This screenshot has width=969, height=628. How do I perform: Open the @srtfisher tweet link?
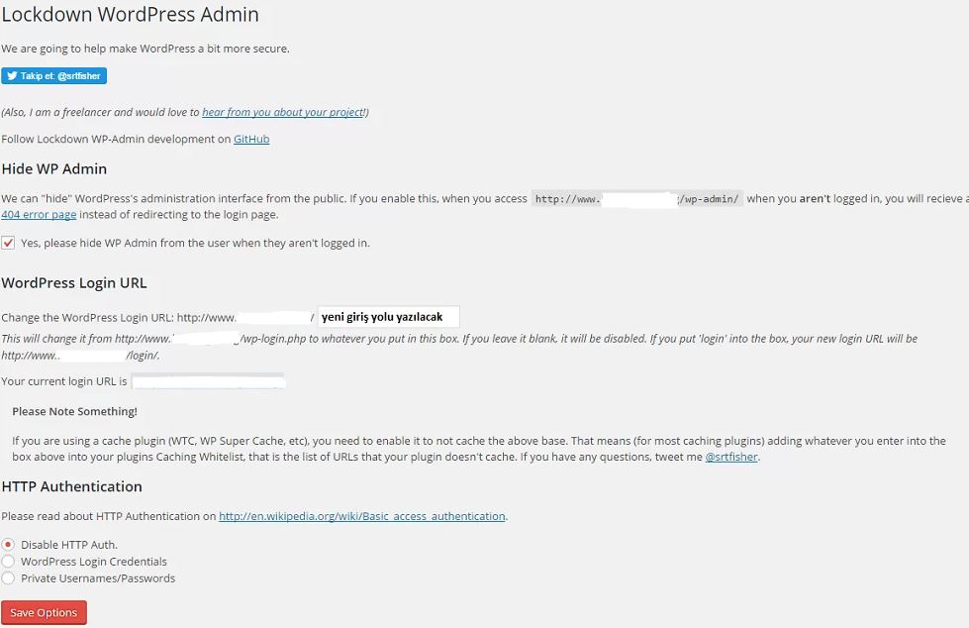click(x=731, y=458)
